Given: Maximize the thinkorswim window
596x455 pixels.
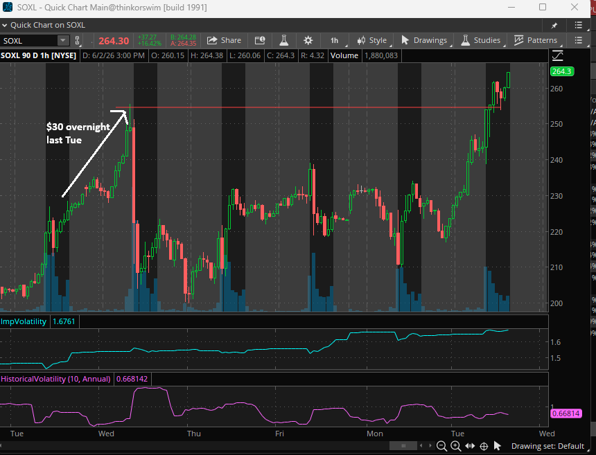Looking at the screenshot, I should click(543, 7).
